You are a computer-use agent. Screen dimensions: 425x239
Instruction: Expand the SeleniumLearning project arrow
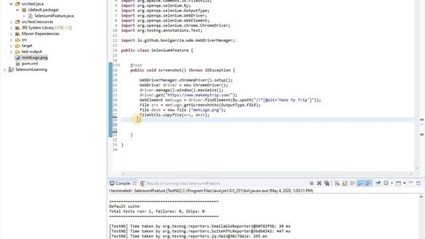(5, 70)
